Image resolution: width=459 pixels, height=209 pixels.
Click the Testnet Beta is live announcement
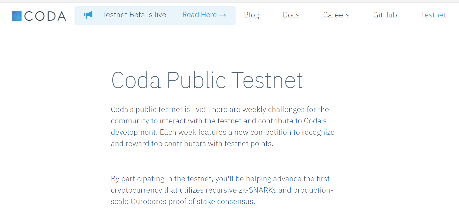(x=134, y=15)
